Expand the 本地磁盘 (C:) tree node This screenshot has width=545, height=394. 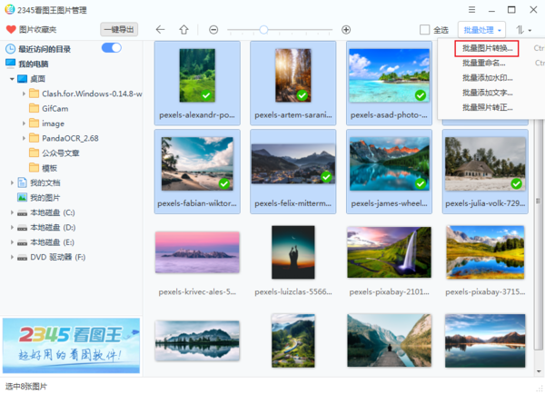12,212
